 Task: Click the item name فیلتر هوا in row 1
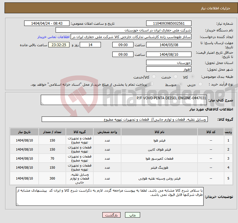pyautogui.click(x=159, y=141)
